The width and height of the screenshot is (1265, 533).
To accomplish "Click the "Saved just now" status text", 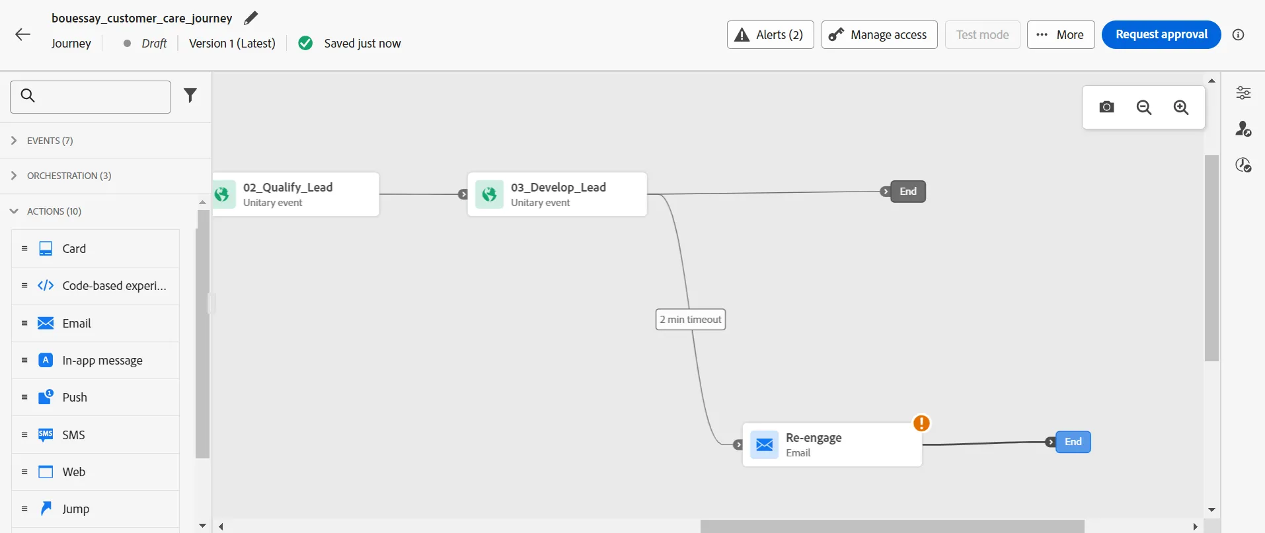I will pyautogui.click(x=362, y=44).
